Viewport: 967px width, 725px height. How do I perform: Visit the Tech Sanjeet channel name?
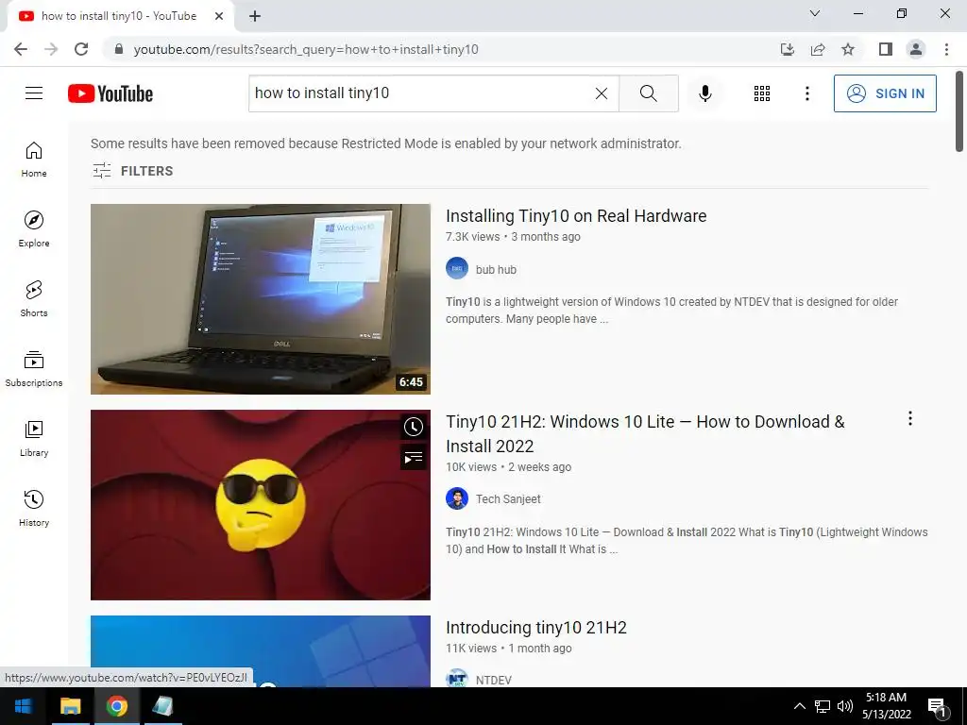click(507, 498)
